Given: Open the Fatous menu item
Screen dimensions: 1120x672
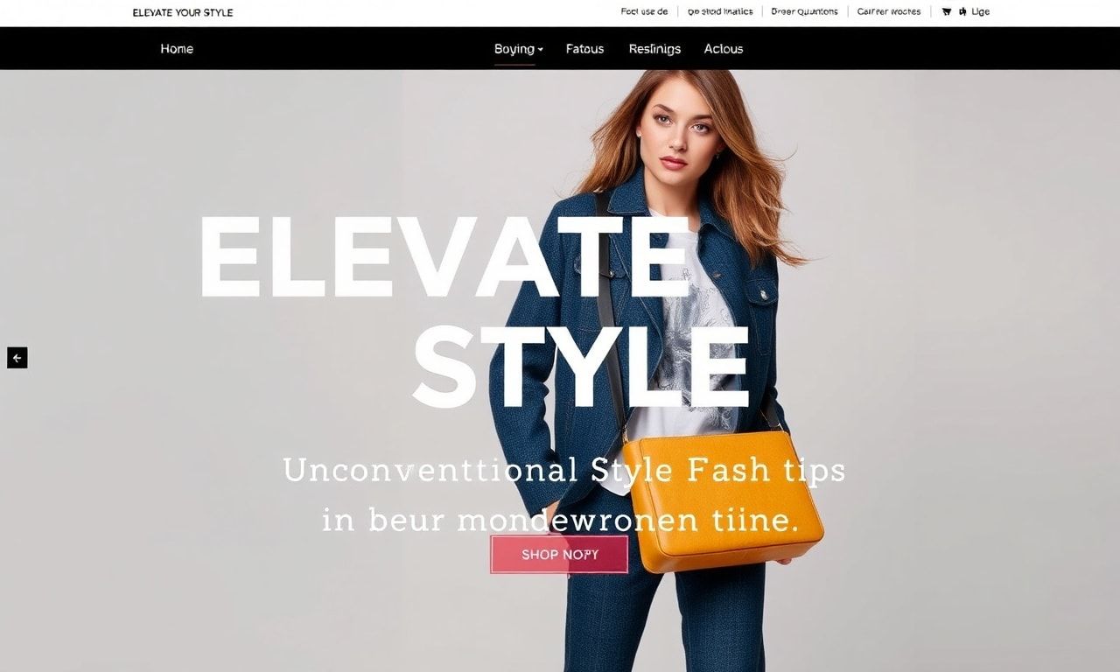Looking at the screenshot, I should (x=584, y=49).
